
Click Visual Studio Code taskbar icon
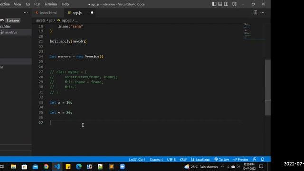click(x=57, y=167)
